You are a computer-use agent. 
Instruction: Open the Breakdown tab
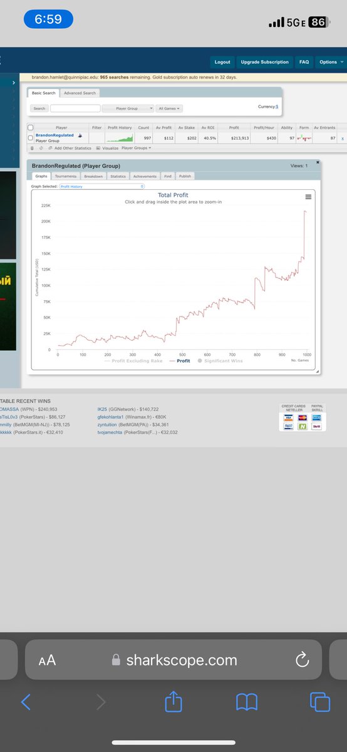pyautogui.click(x=94, y=176)
